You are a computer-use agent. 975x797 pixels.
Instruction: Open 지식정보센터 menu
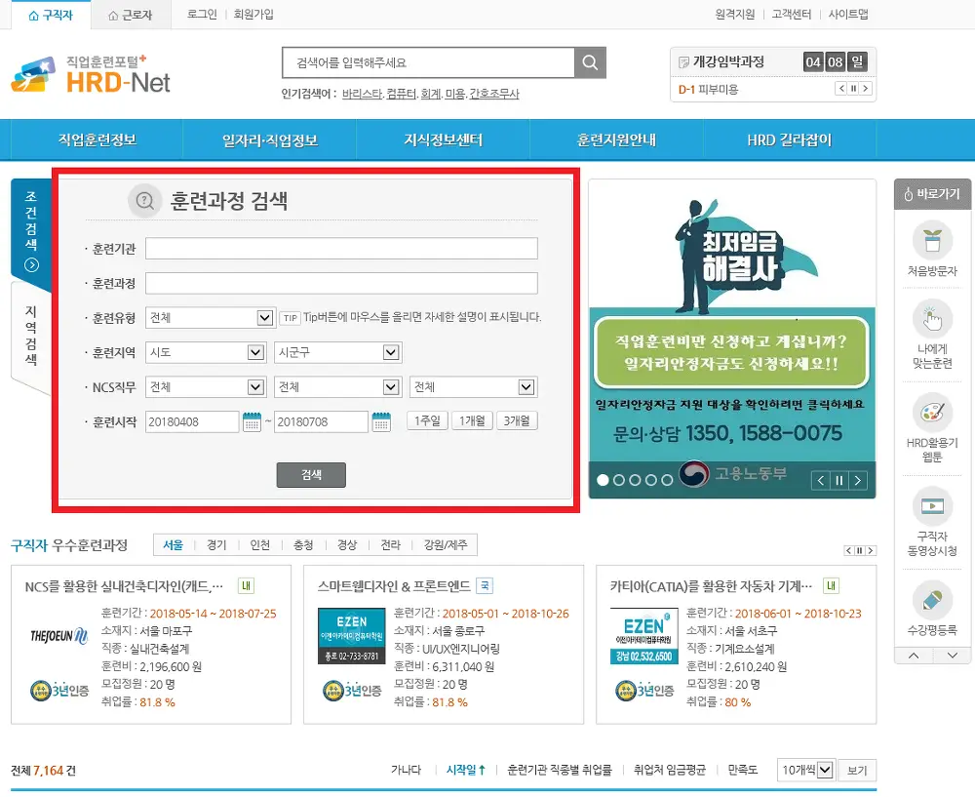443,140
